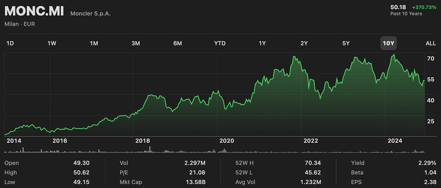Click the Vol value 2.297M
This screenshot has height=188, width=441.
[x=195, y=163]
